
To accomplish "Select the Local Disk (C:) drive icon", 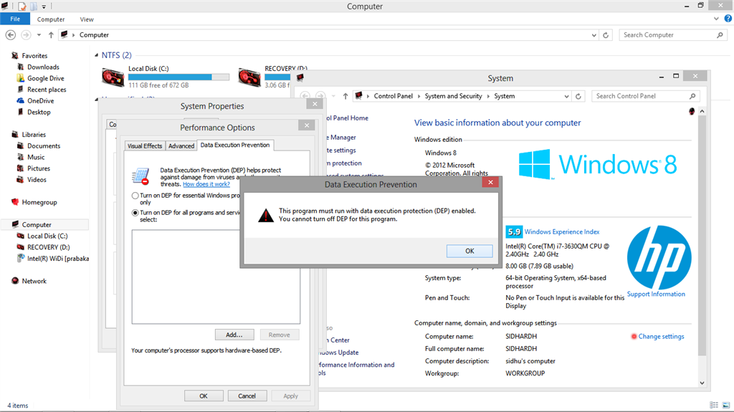I will (113, 77).
